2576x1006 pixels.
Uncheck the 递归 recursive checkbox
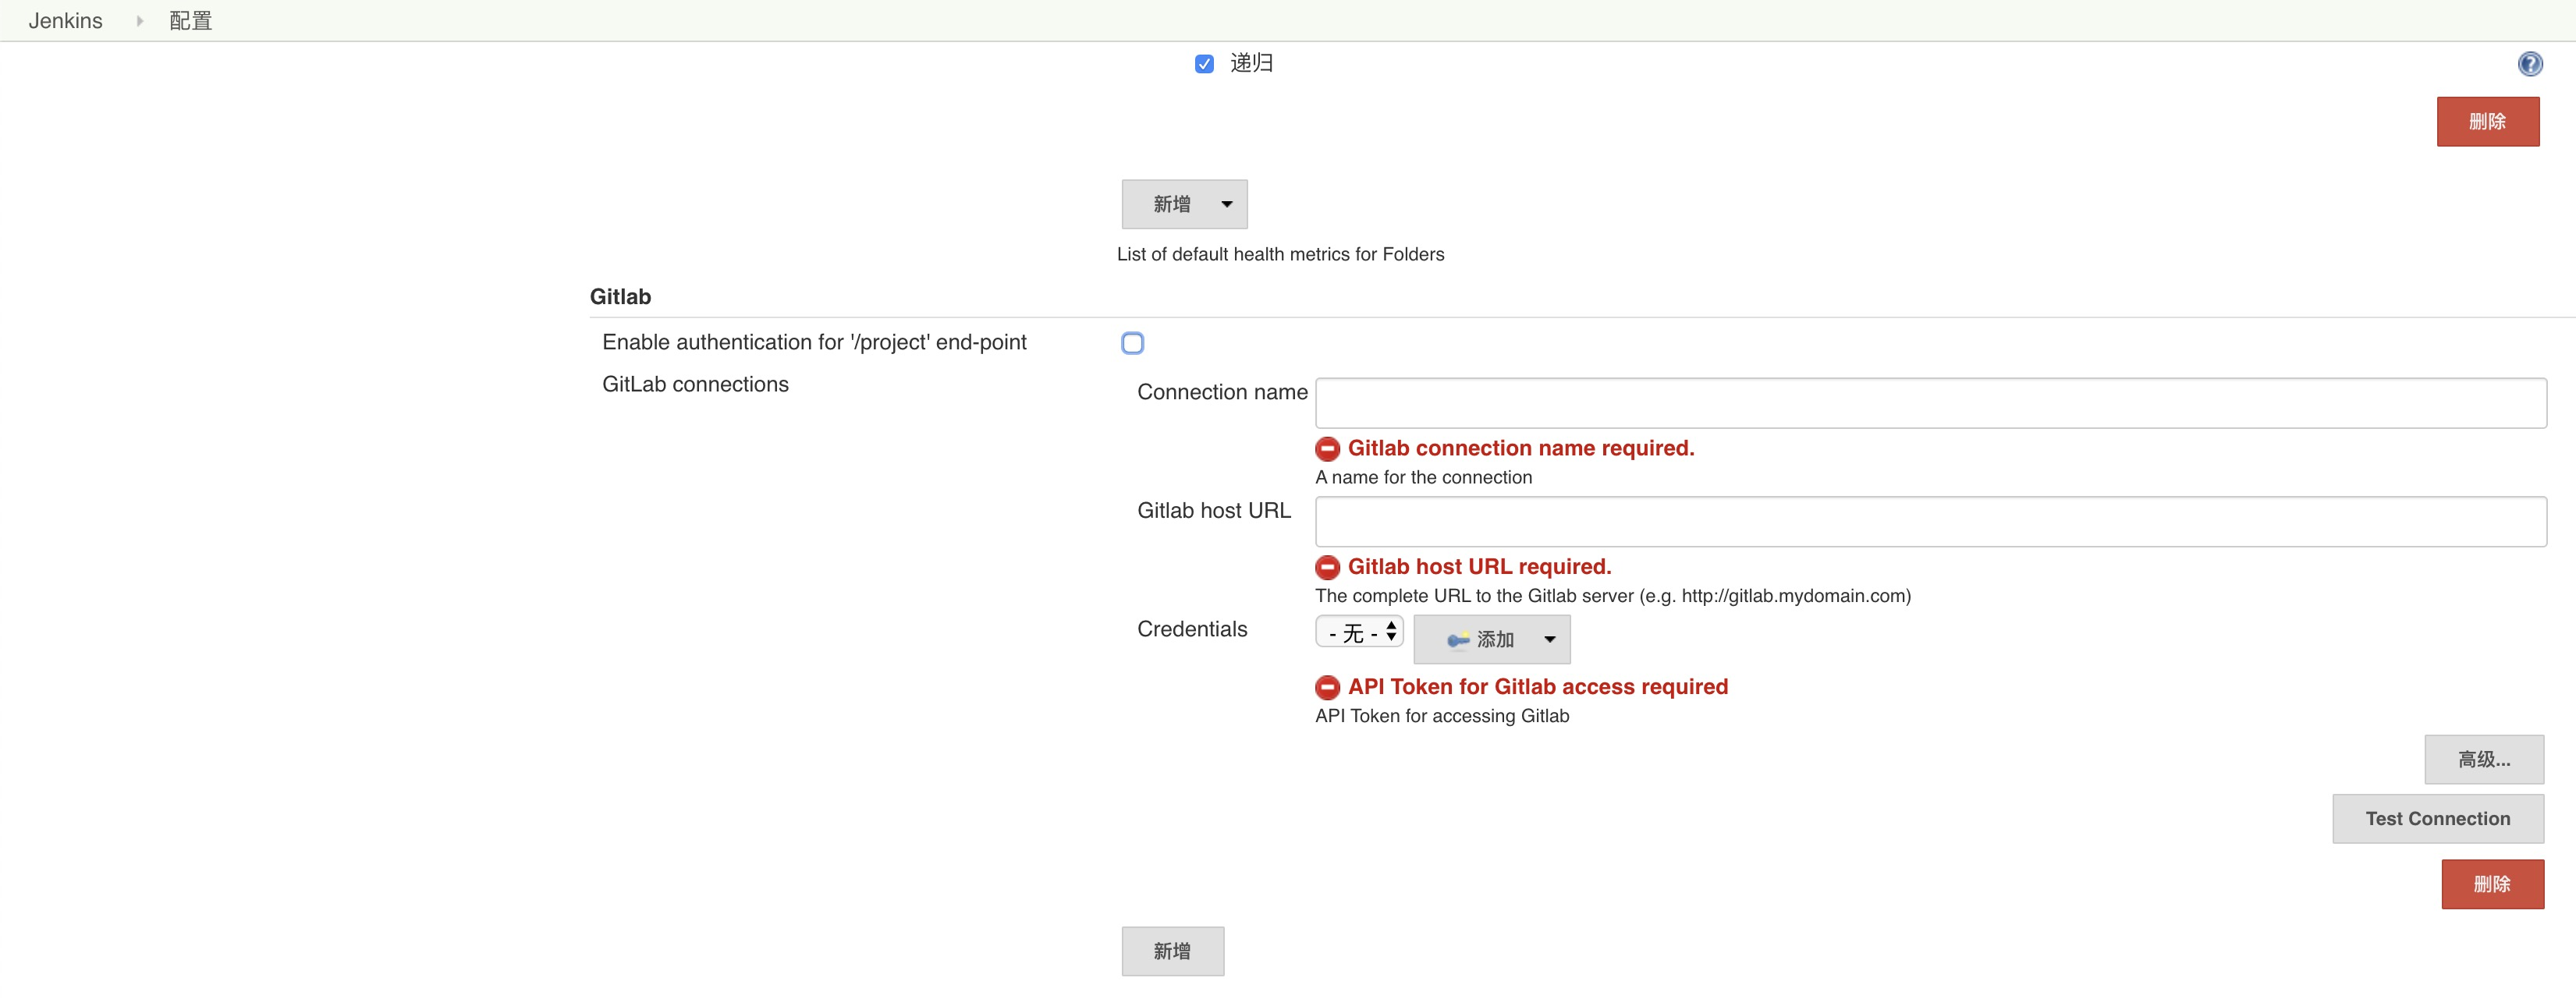[x=1204, y=64]
